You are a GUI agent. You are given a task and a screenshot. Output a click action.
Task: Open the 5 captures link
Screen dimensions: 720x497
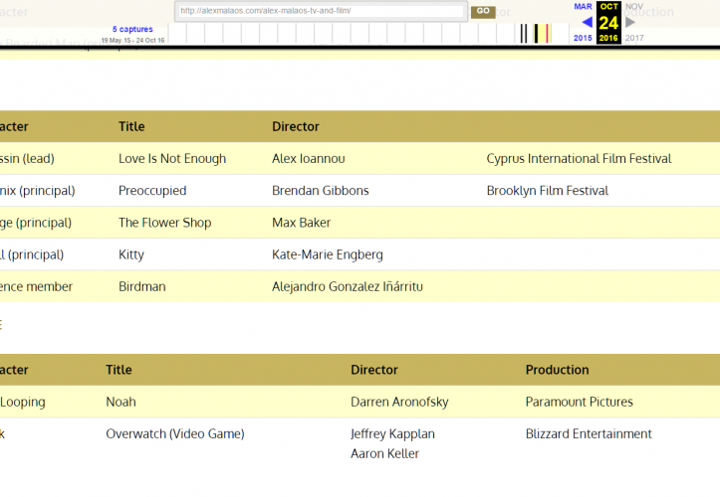pyautogui.click(x=132, y=30)
